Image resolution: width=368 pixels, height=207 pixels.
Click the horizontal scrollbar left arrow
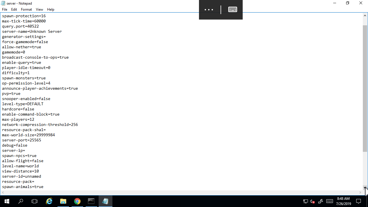tap(2, 193)
